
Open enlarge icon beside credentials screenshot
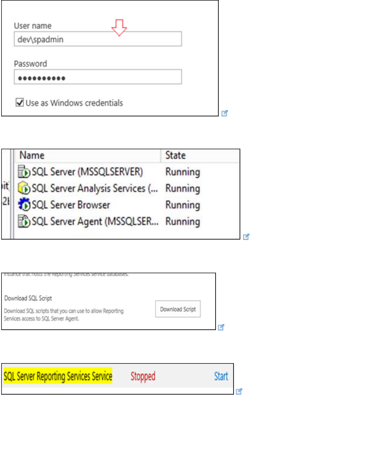(225, 113)
